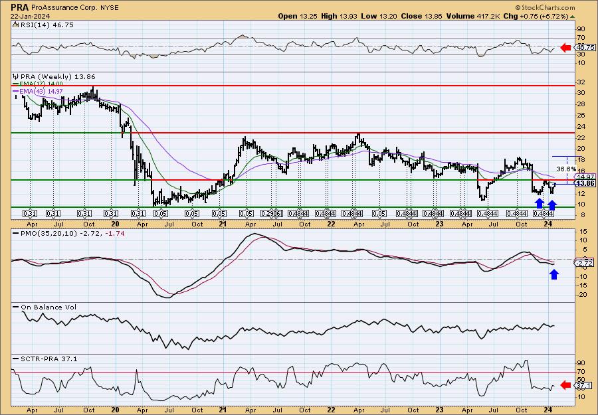Click the black legend dash before PMO(35,20,10)
Viewport: 598px width, 415px height.
point(16,234)
